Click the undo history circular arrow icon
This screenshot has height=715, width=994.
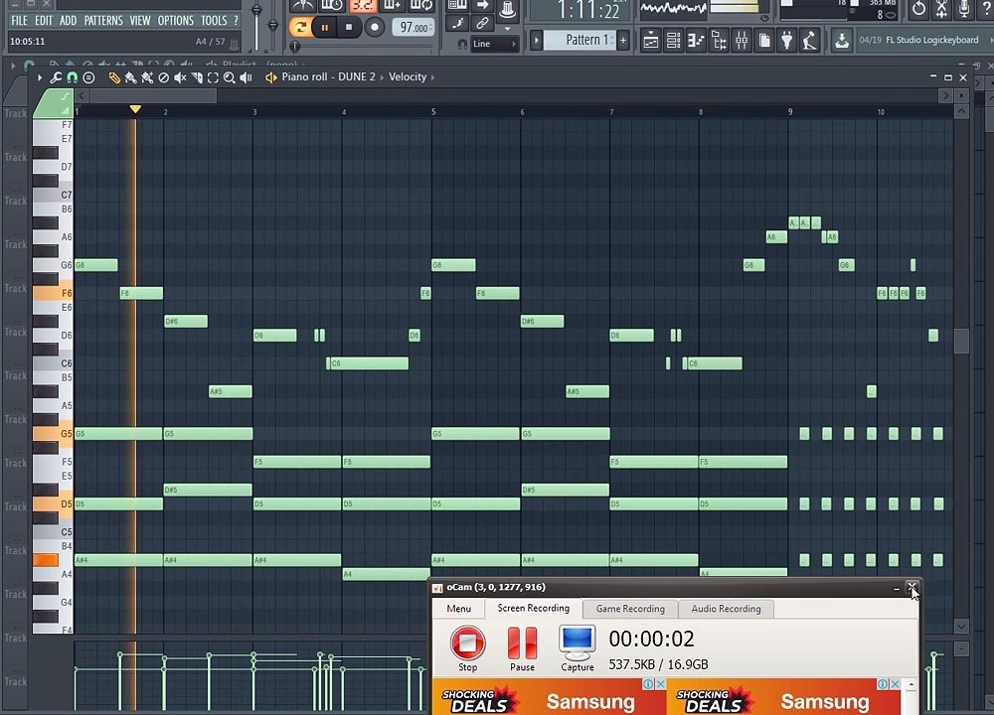918,9
